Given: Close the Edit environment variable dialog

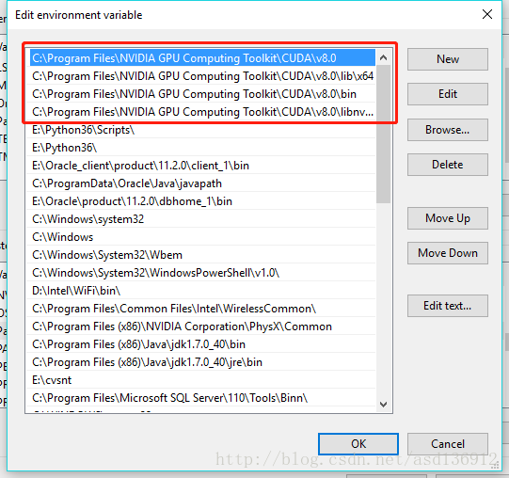Looking at the screenshot, I should [x=487, y=14].
